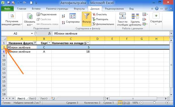The height and width of the screenshot is (107, 175).
Task: Open filter dropdown for Сорт column
Action: pos(49,43)
